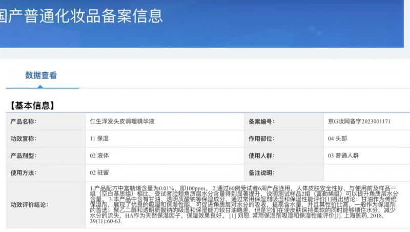Screen dimensions: 410x232
Task: Click the 产品名称 label
Action: [x=24, y=122]
